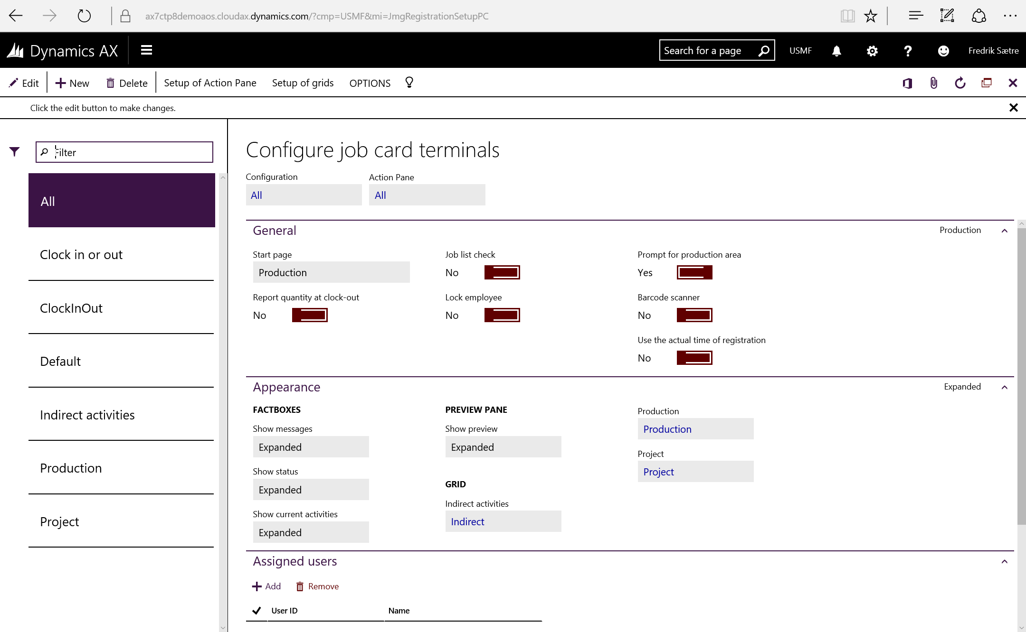Open the OPTIONS tab

370,83
